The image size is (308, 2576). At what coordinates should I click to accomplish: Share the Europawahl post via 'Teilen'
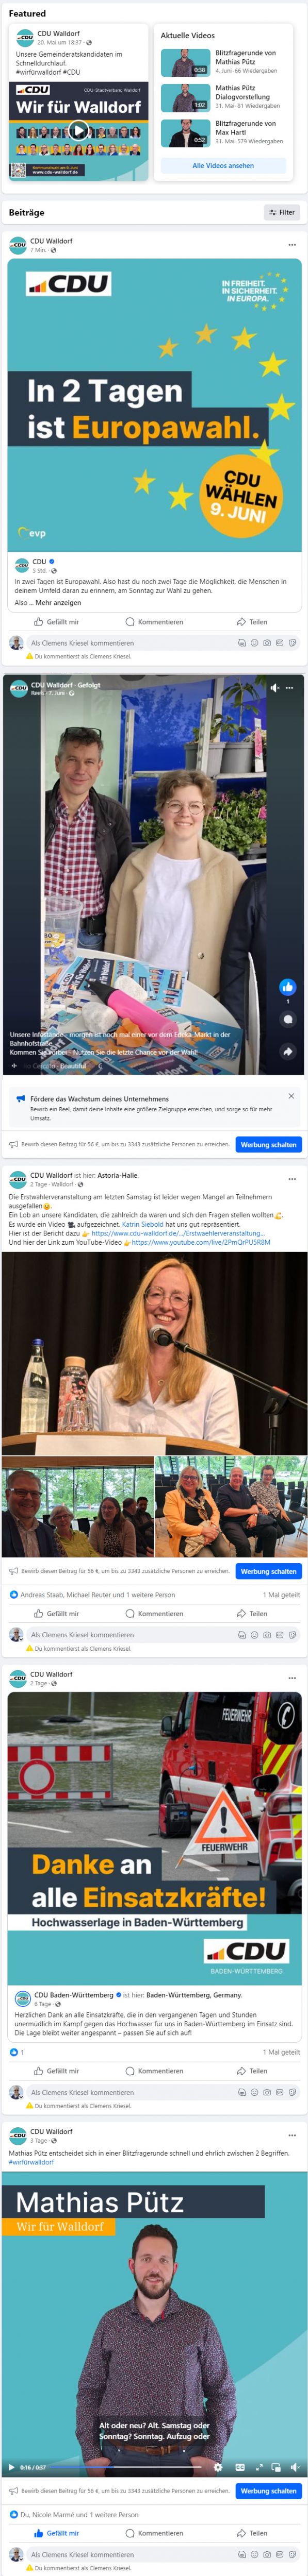[x=252, y=622]
